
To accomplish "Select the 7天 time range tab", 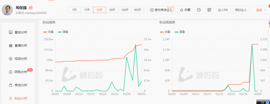I will click(x=74, y=10).
